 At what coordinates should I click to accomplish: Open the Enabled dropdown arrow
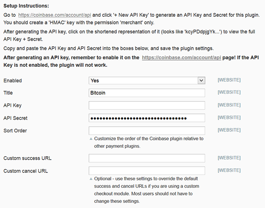(x=201, y=80)
